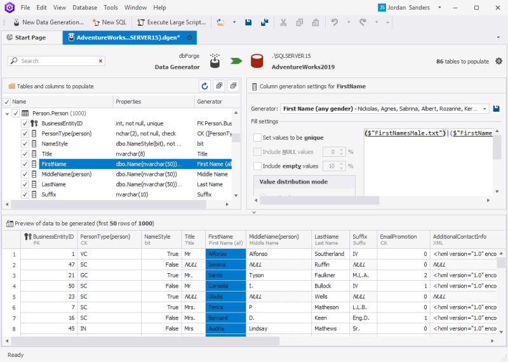The image size is (508, 362).
Task: Click the dbForge Studio app logo
Action: (x=10, y=8)
